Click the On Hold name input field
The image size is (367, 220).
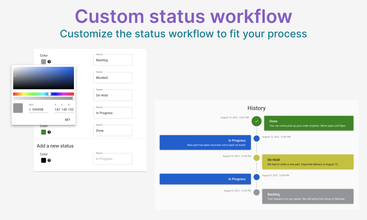[113, 95]
